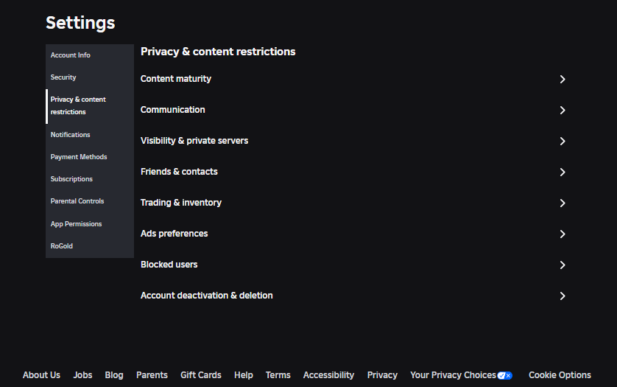Open App Permissions settings tab

[x=76, y=224]
